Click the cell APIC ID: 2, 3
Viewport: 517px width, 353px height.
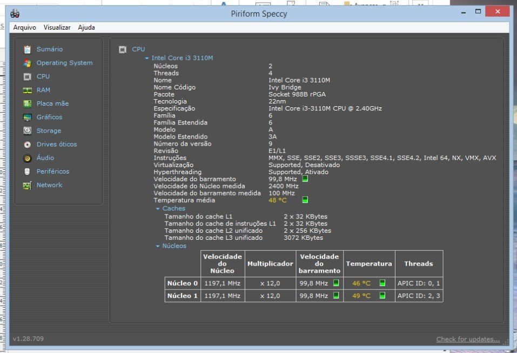[x=419, y=296]
